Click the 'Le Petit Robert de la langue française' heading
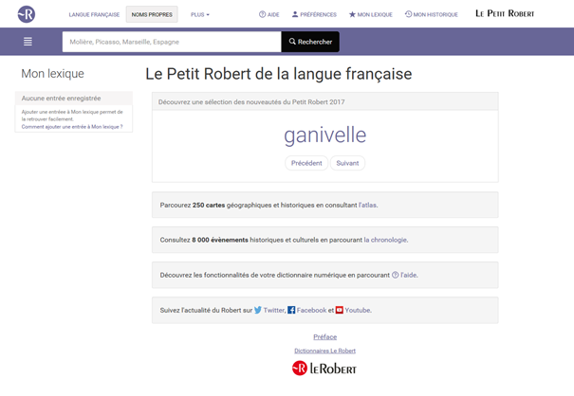This screenshot has width=574, height=396. (x=279, y=74)
